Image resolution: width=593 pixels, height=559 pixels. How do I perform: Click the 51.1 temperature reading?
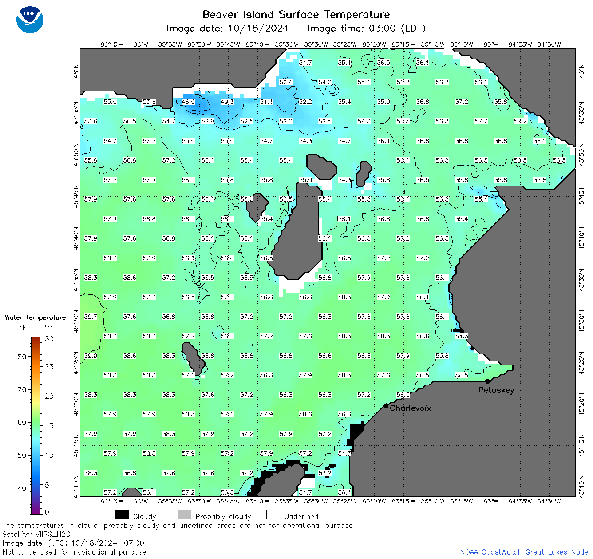tap(266, 102)
